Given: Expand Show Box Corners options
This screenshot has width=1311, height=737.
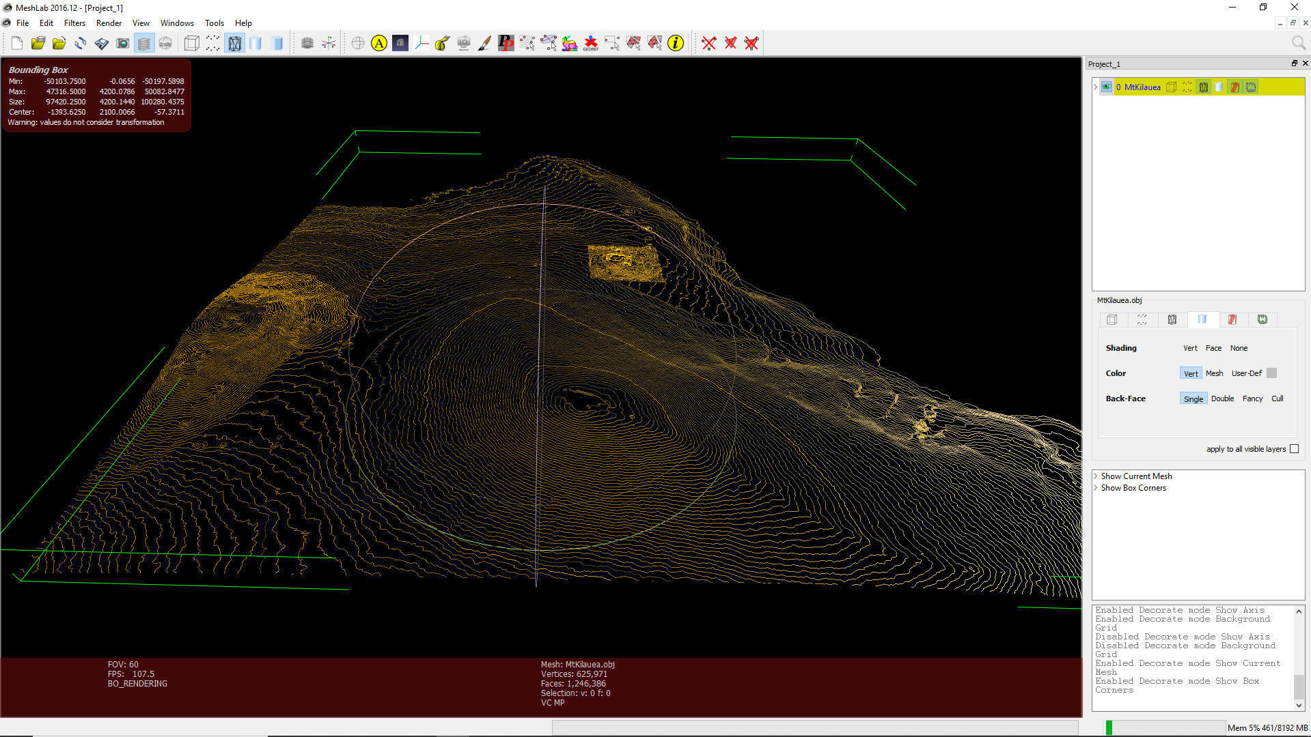Looking at the screenshot, I should 1096,488.
